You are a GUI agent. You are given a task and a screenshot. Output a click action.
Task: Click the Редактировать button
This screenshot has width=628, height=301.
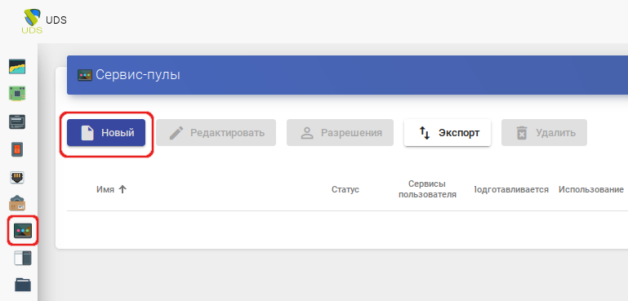pos(216,132)
